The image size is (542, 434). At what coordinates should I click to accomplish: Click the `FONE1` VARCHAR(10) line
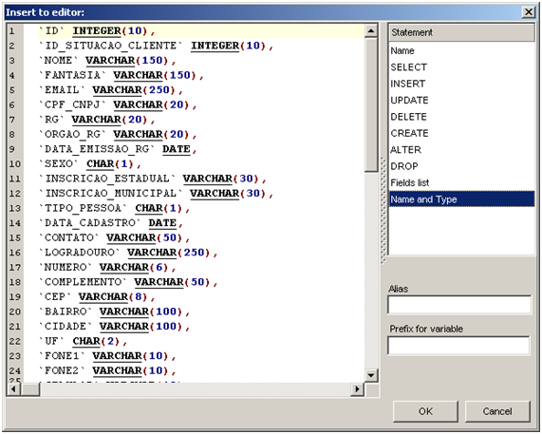(x=107, y=356)
